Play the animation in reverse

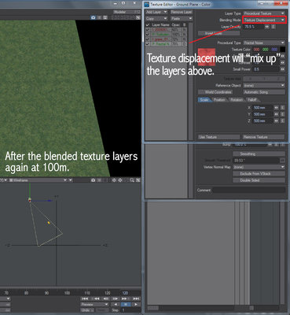pyautogui.click(x=116, y=305)
